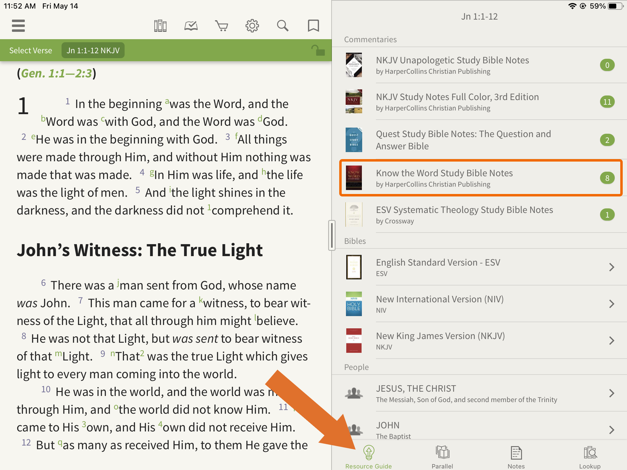The width and height of the screenshot is (627, 470).
Task: Switch to the Parallel tab
Action: point(442,457)
